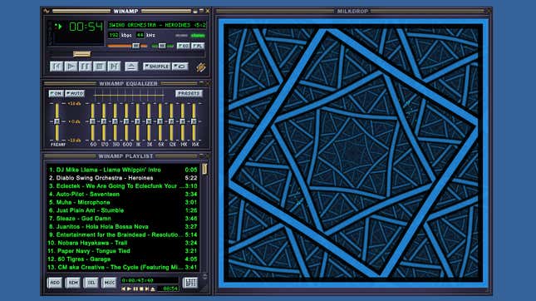Open the playlist REM menu button
Screen dimensions: 536x301
point(73,283)
